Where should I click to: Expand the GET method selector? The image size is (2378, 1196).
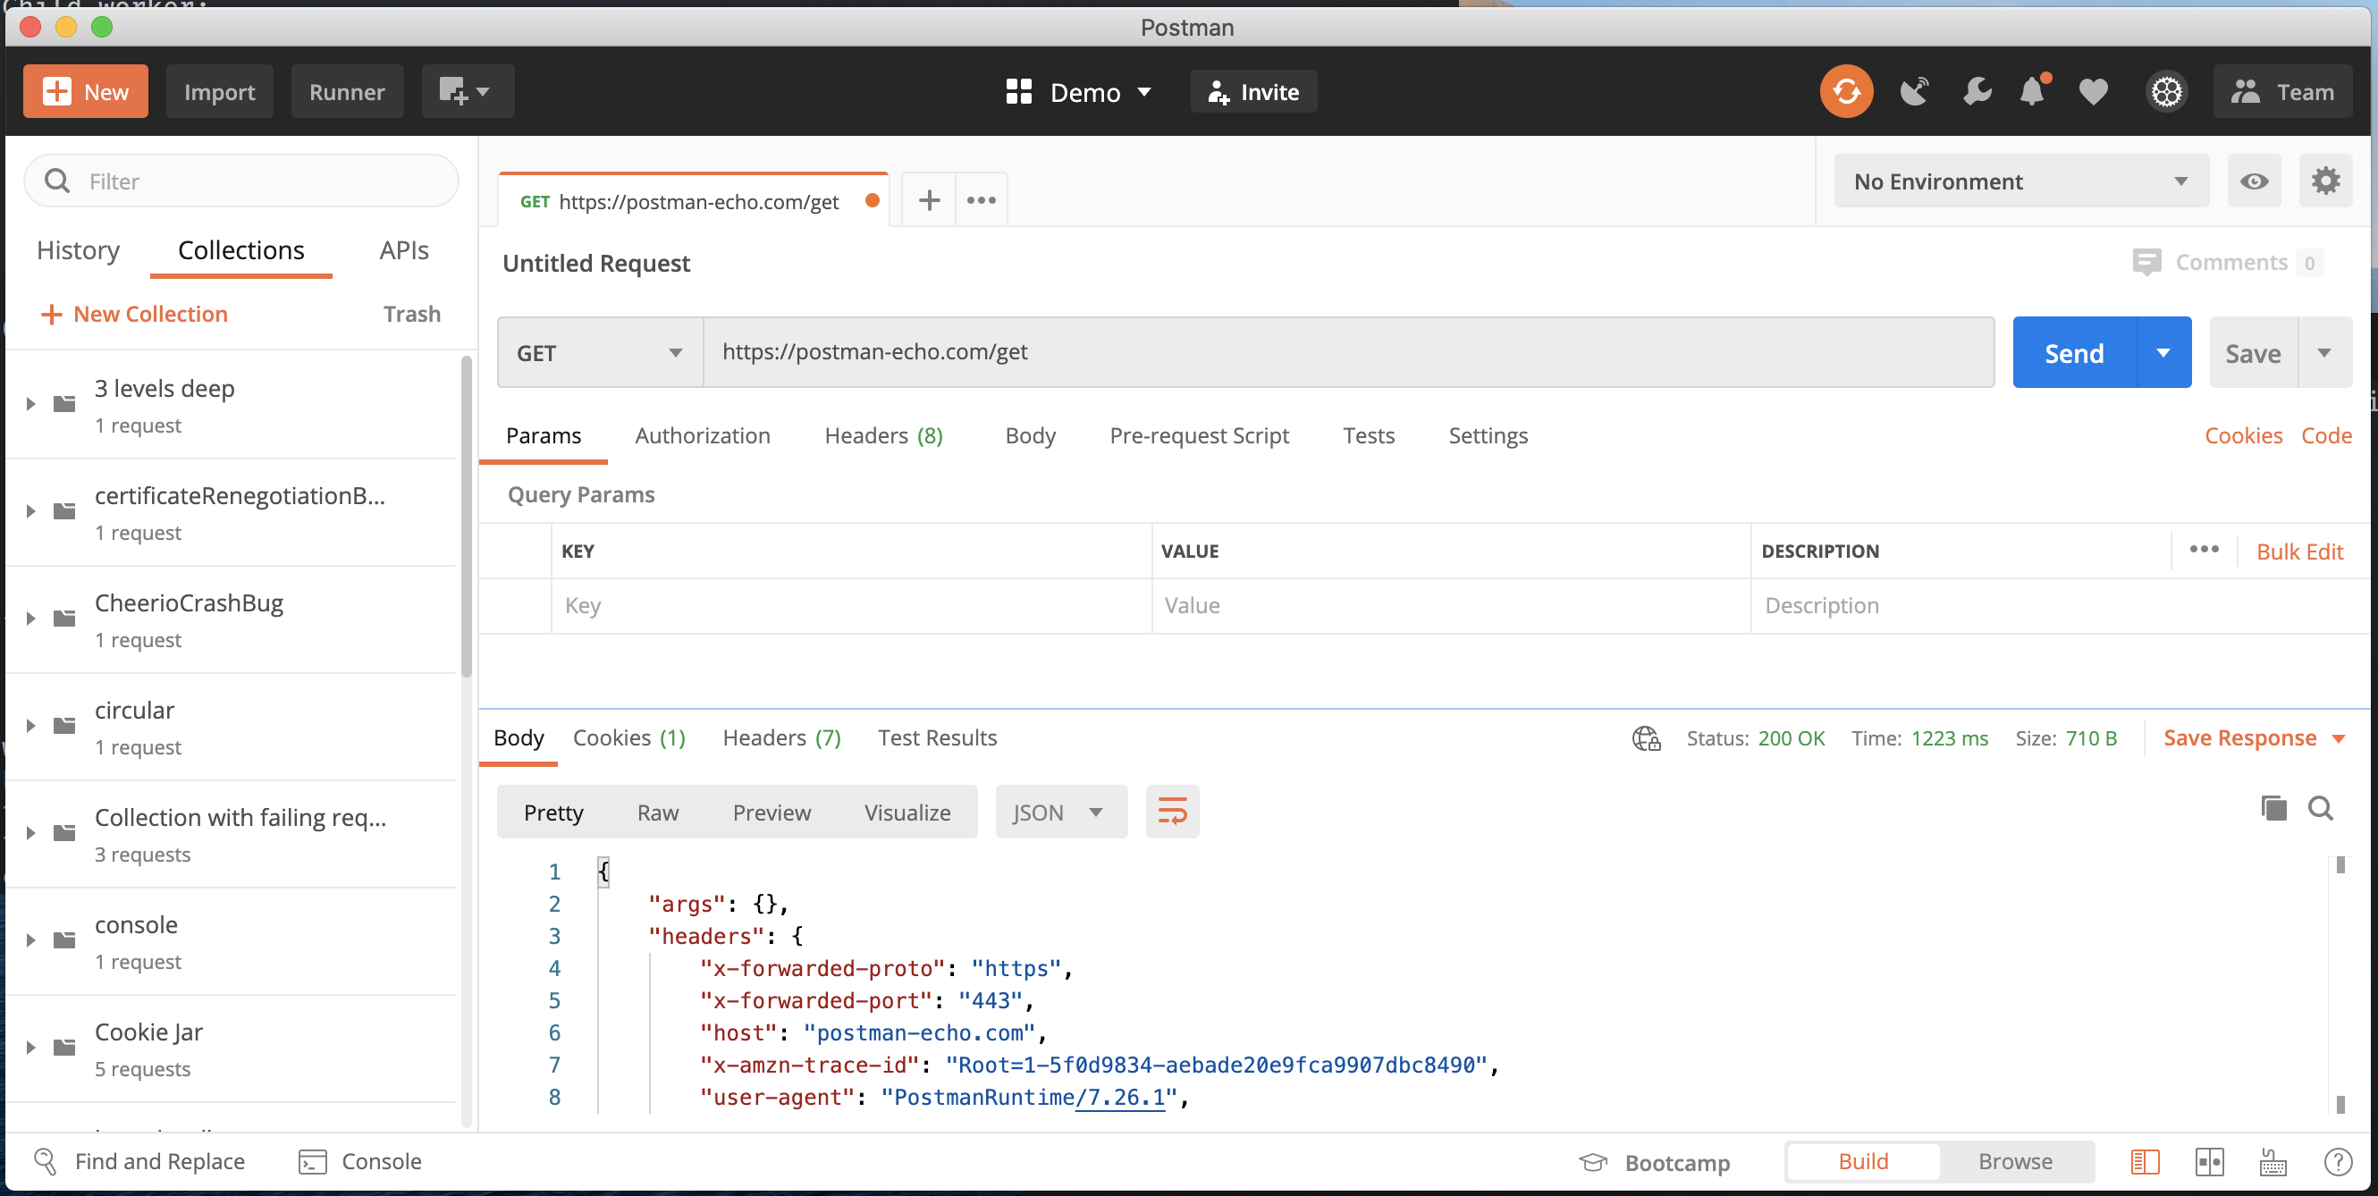click(x=677, y=351)
